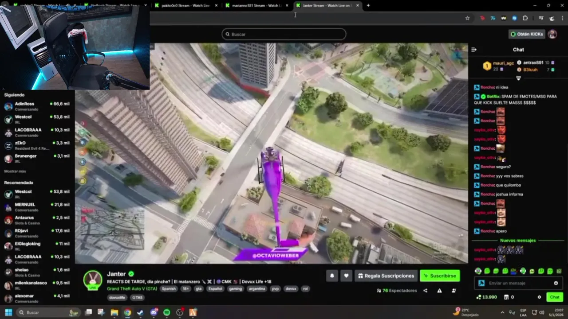The height and width of the screenshot is (319, 568).
Task: Select the argentina tag
Action: (x=257, y=288)
